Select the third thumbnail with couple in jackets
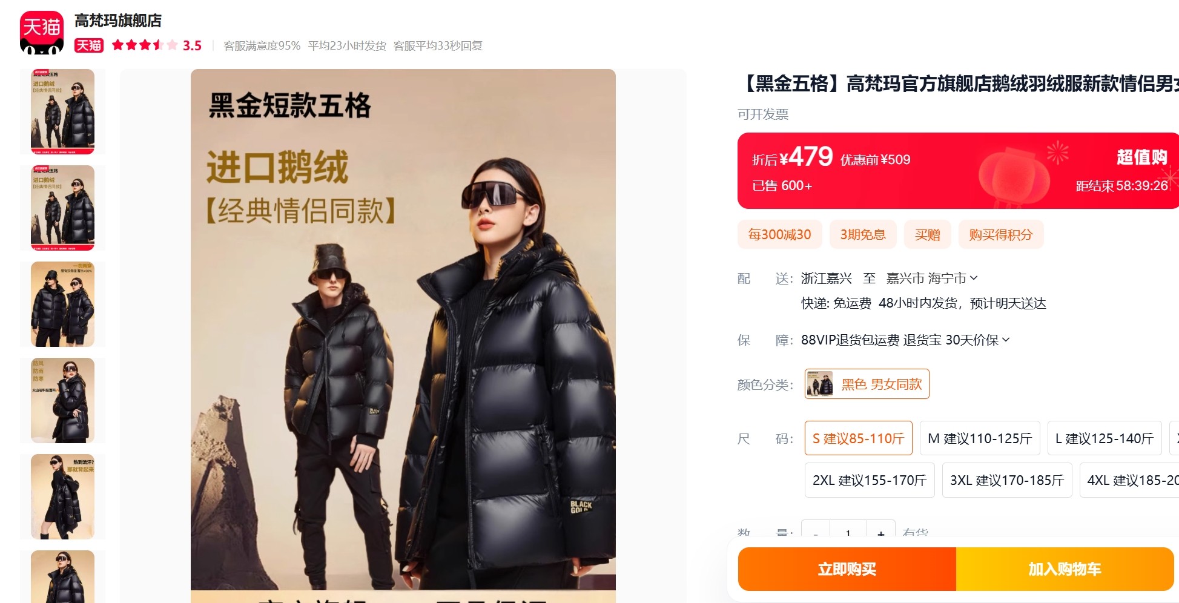Screen dimensions: 1179x603 click(63, 304)
